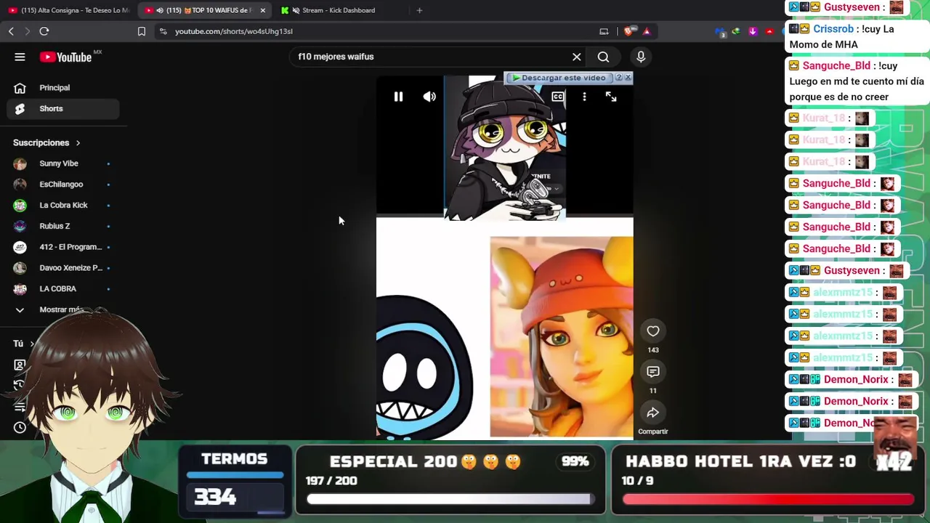
Task: Open Principal in the sidebar
Action: [64, 88]
